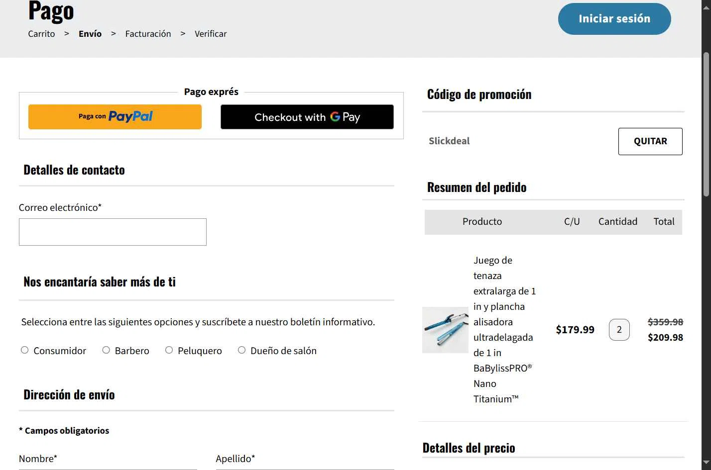The width and height of the screenshot is (711, 470).
Task: Click the Apellido field label
Action: (235, 459)
